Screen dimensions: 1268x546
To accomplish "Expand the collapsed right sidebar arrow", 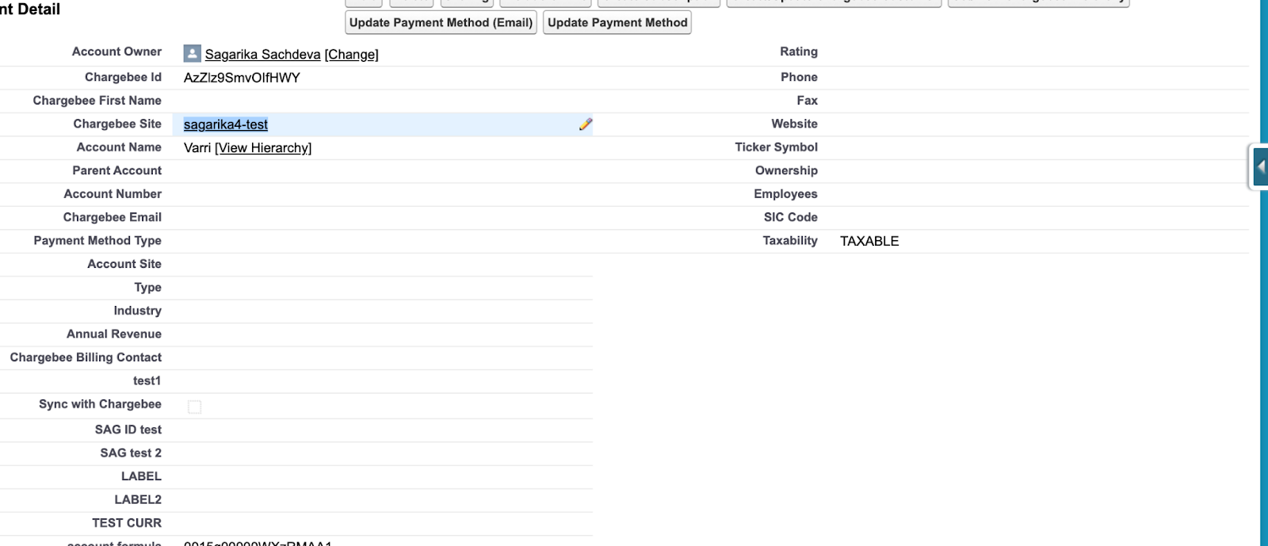I will [1260, 167].
